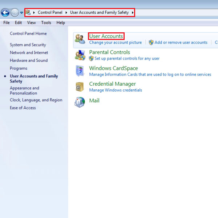Click the Parental Controls icon
The image size is (218, 218).
[x=80, y=55]
